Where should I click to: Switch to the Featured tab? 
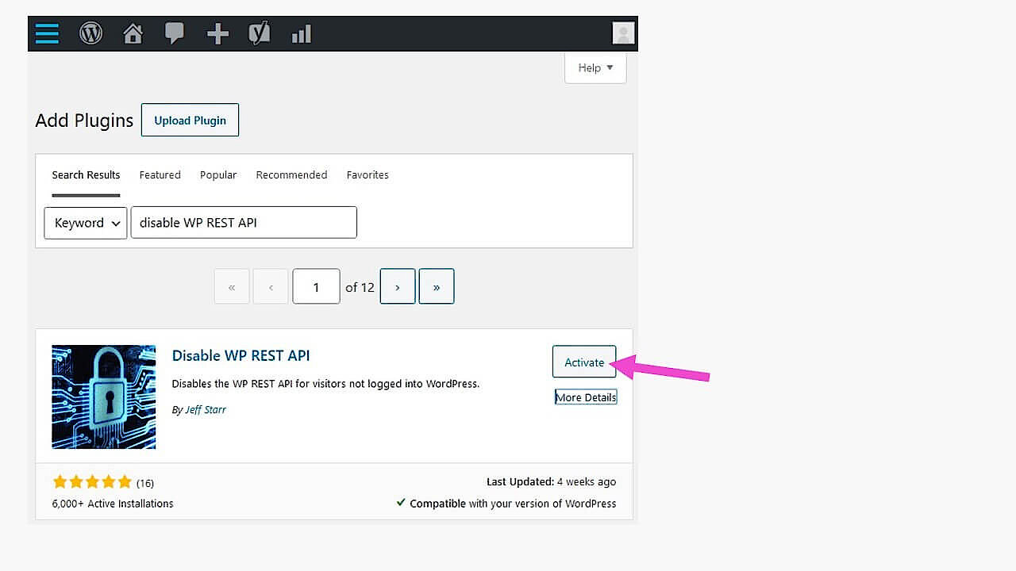(x=160, y=175)
